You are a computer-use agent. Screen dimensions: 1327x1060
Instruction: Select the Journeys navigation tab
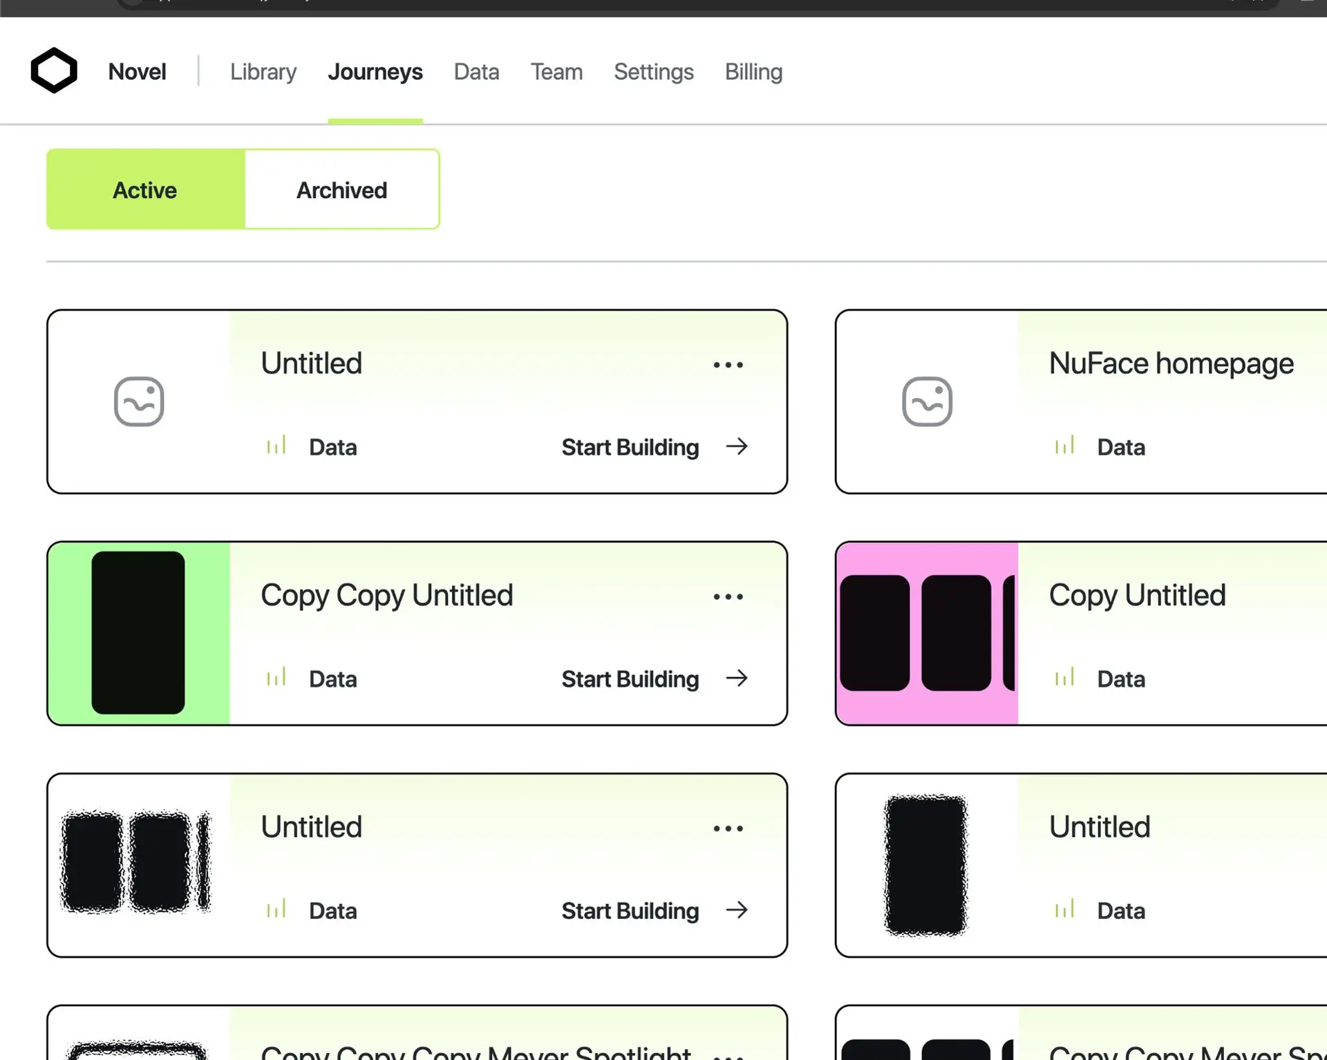pos(375,71)
